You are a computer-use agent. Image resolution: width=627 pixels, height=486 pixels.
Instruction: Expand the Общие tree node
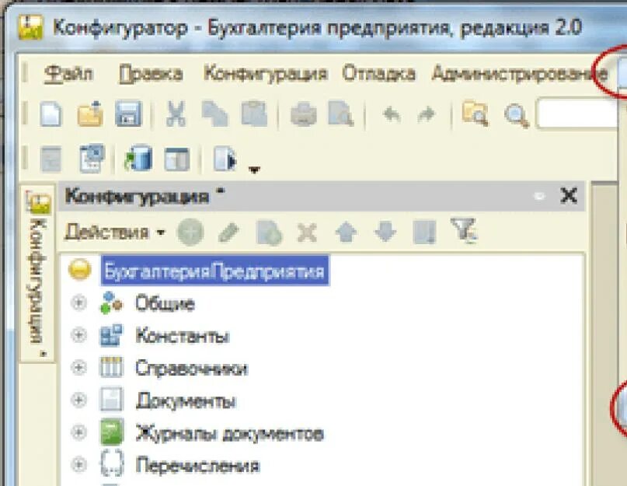78,302
